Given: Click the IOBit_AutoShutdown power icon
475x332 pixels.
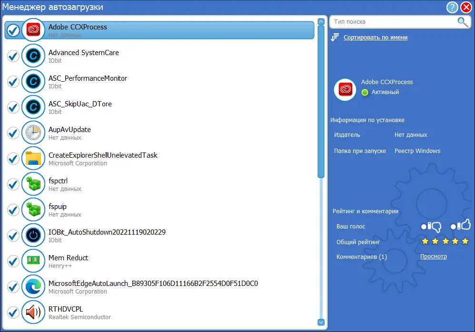Looking at the screenshot, I should point(33,235).
